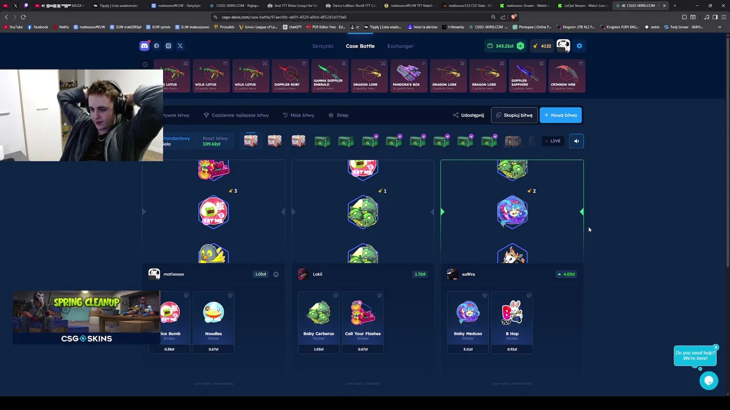This screenshot has width=730, height=410.
Task: Open the 343.22zł wallet balance
Action: point(500,46)
